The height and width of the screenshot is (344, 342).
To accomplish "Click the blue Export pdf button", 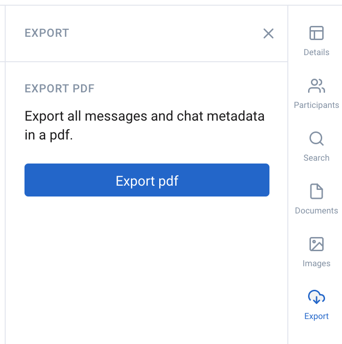I will point(147,180).
